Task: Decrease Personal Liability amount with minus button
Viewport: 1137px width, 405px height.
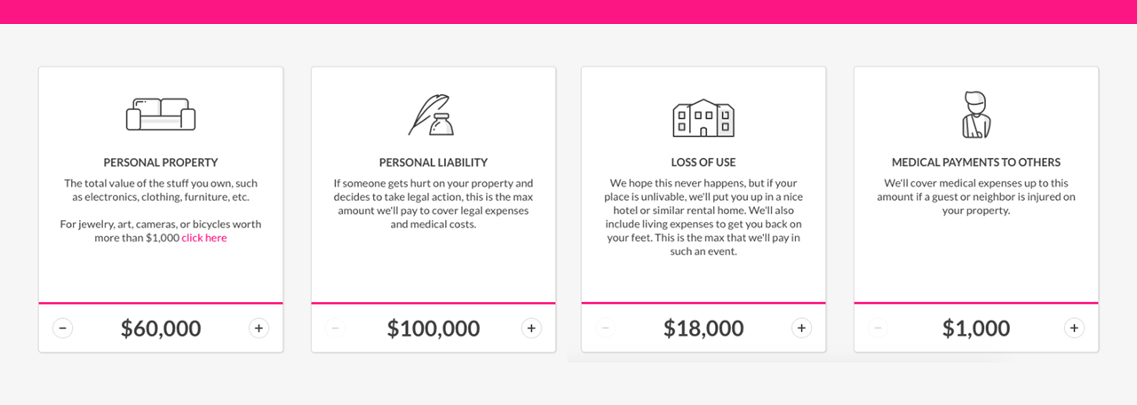Action: (335, 328)
